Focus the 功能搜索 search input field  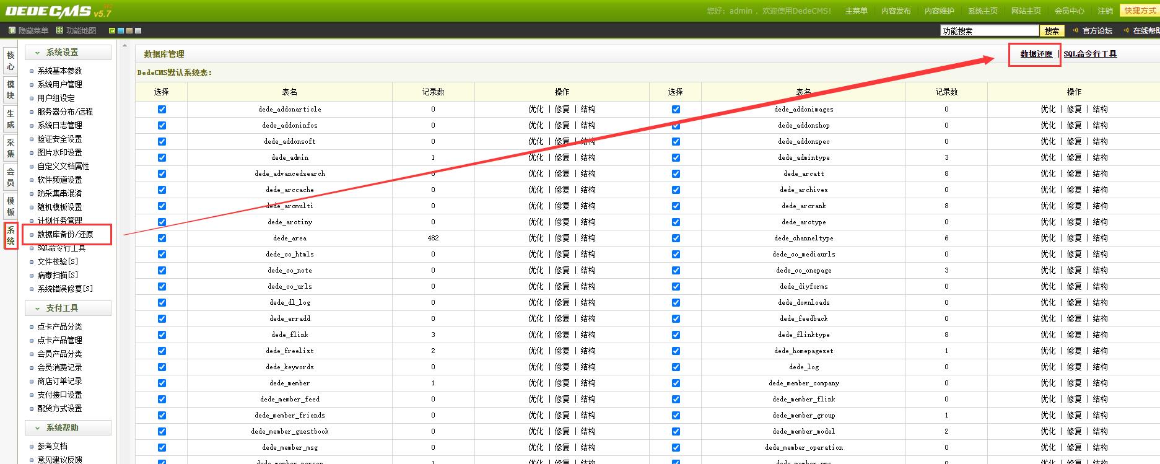coord(988,31)
